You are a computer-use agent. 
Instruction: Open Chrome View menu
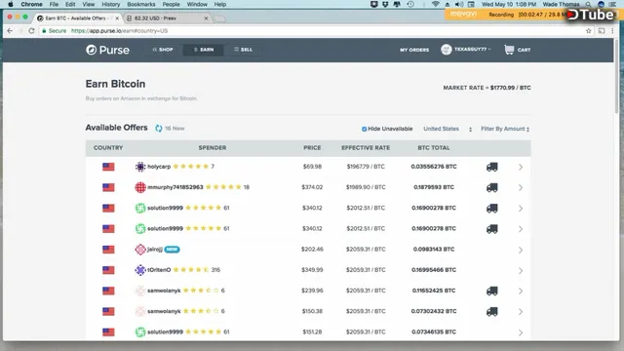[89, 4]
